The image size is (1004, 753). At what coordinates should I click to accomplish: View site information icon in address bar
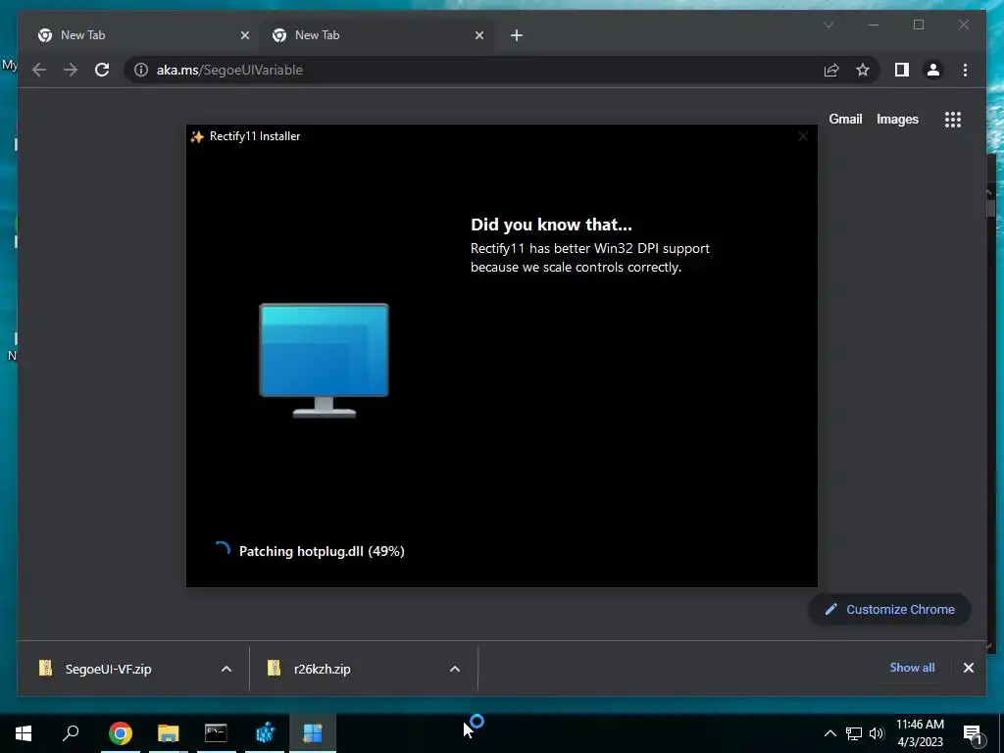pyautogui.click(x=141, y=70)
